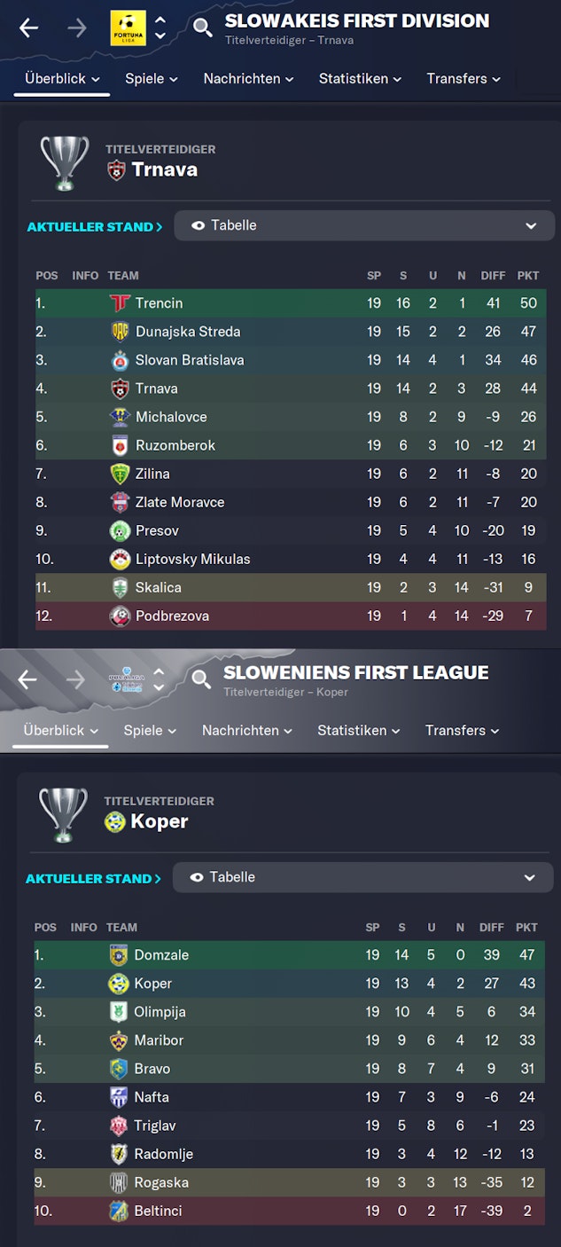Expand the Statistiken menu for Slowakei league
The height and width of the screenshot is (1247, 561).
[360, 79]
